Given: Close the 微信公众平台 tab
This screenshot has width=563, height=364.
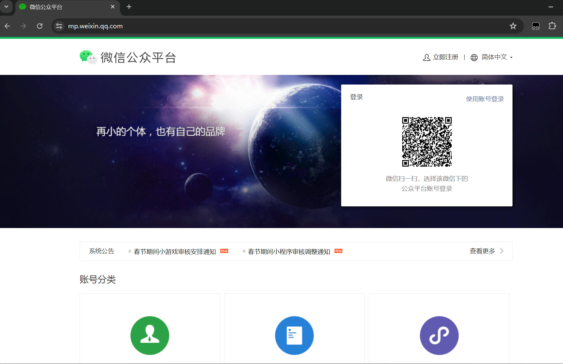Looking at the screenshot, I should tap(113, 7).
